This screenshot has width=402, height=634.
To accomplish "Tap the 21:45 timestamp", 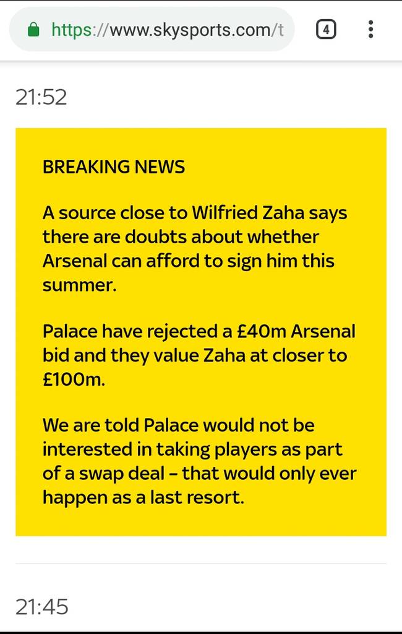I will pos(41,606).
